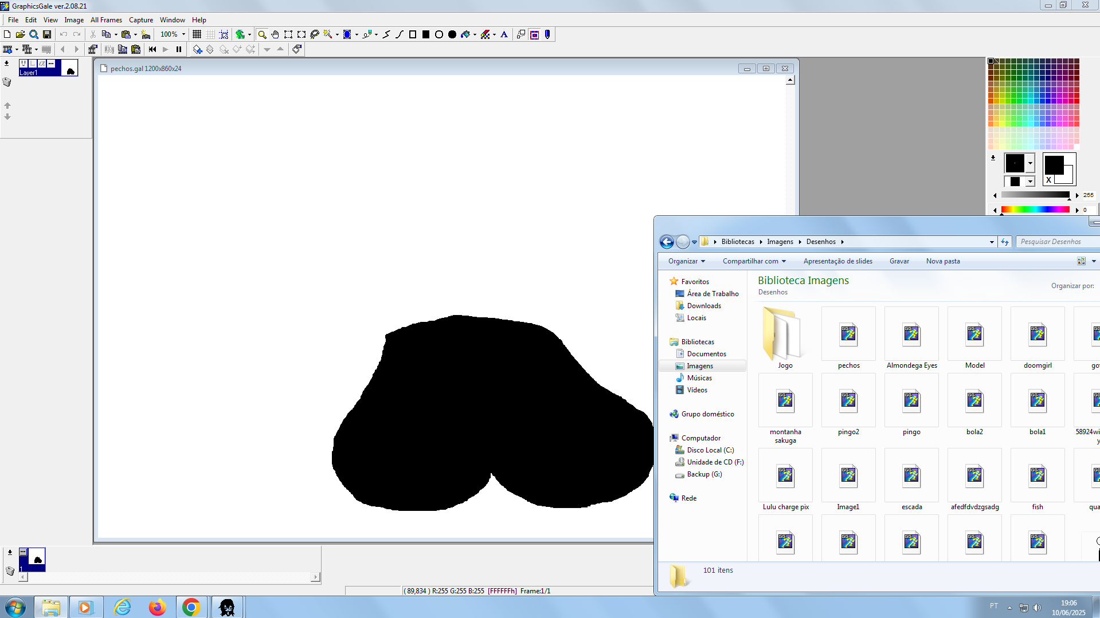Image resolution: width=1100 pixels, height=618 pixels.
Task: Click the Save floppy disk icon
Action: tap(47, 34)
